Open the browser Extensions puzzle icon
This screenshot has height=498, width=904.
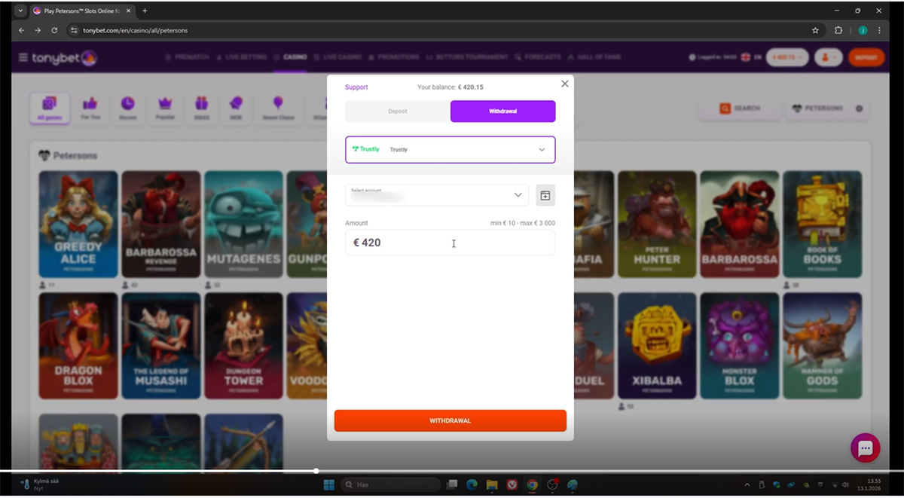pos(838,30)
